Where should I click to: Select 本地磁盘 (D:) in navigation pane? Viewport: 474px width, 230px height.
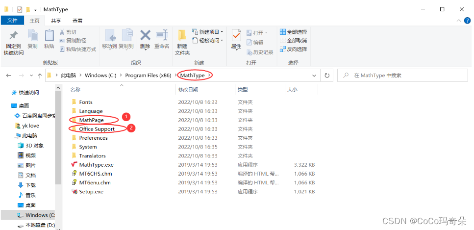(x=36, y=225)
